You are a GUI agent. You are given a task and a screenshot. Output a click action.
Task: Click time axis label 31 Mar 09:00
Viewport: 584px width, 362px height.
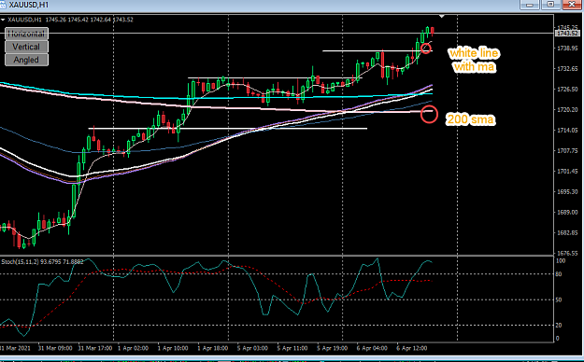(55, 349)
